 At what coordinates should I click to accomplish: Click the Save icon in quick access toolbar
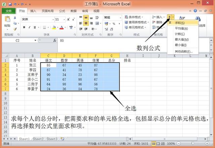coord(10,4)
